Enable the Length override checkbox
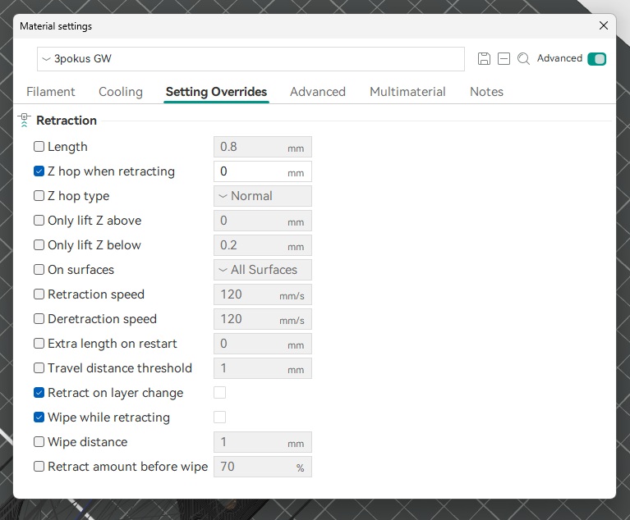The image size is (630, 520). pyautogui.click(x=39, y=147)
